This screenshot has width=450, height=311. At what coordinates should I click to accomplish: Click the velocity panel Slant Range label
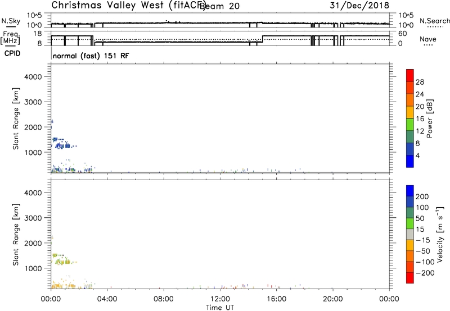16,235
